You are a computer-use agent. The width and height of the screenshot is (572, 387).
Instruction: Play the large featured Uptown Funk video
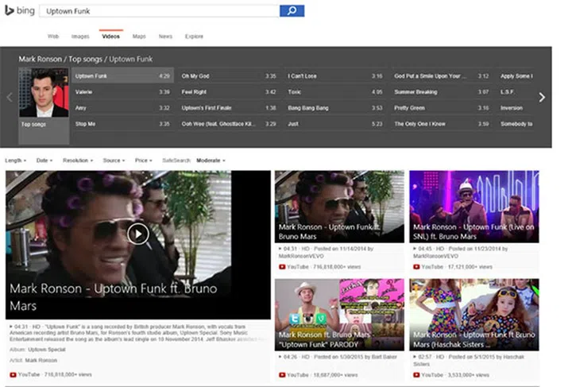click(138, 234)
